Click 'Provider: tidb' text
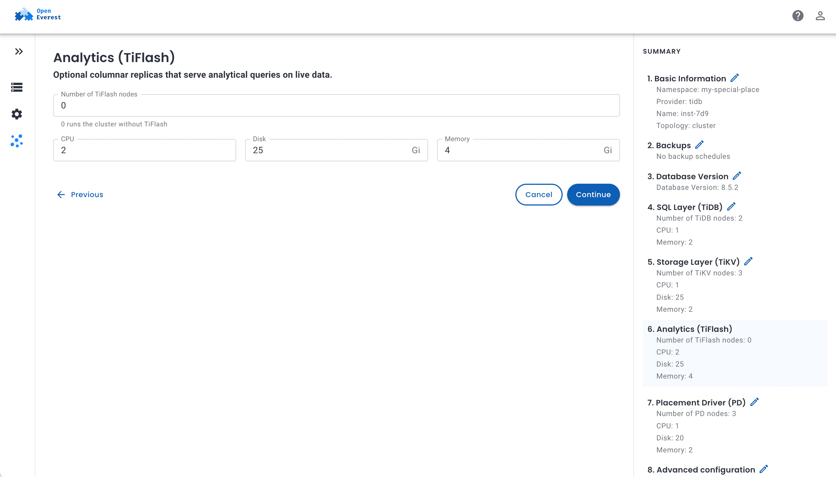 click(679, 101)
